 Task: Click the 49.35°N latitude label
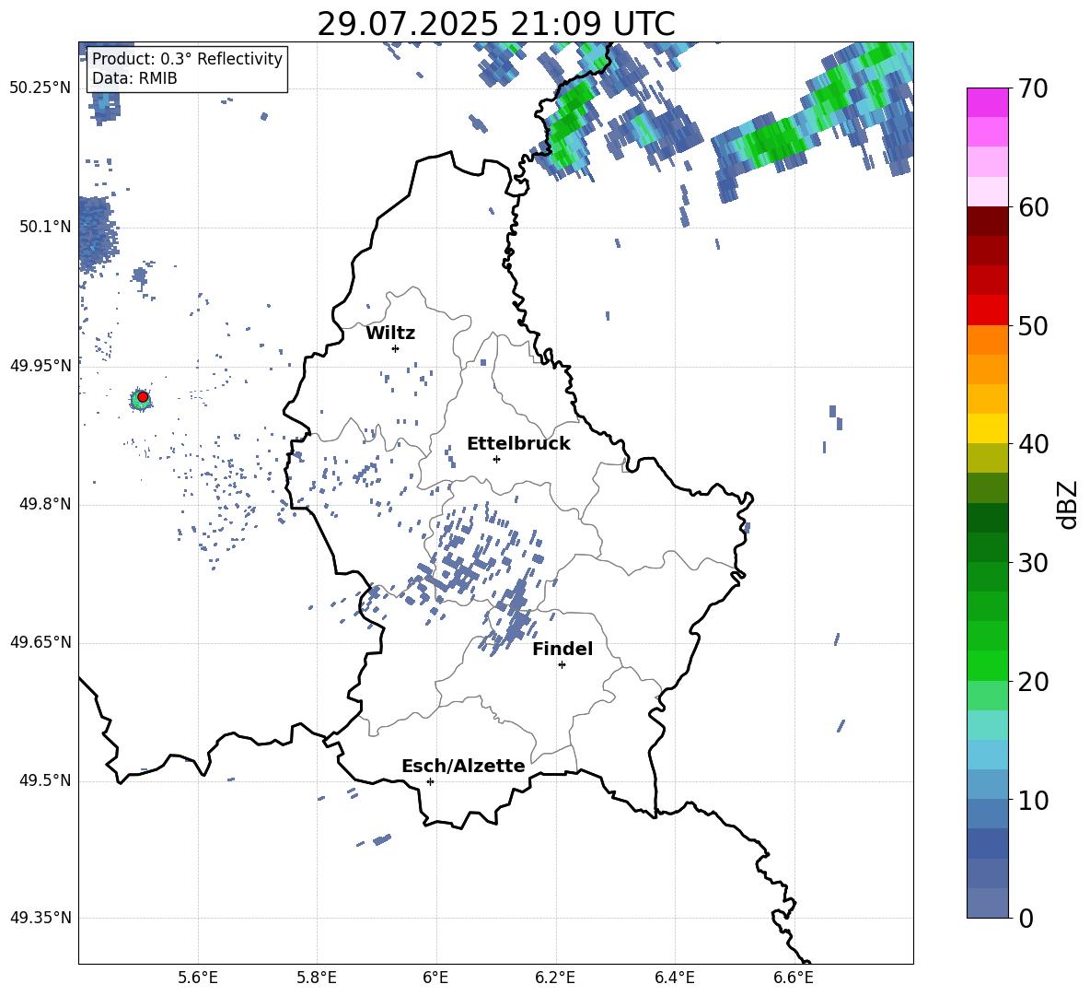tap(41, 918)
